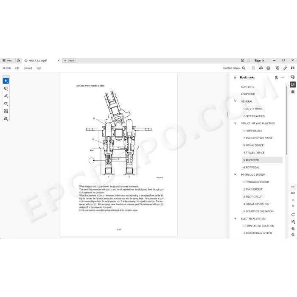
Task: Click the zoom in magnifier
Action: coord(293,229)
